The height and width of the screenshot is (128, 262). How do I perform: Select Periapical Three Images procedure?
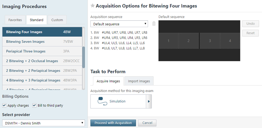point(42,51)
